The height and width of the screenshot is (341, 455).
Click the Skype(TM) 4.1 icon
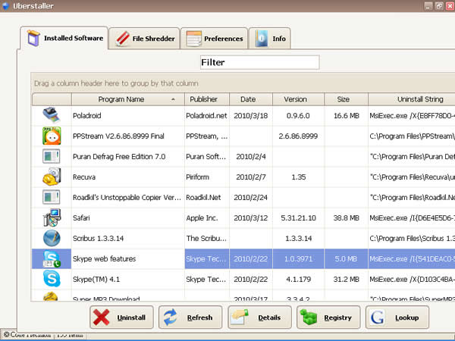[52, 279]
